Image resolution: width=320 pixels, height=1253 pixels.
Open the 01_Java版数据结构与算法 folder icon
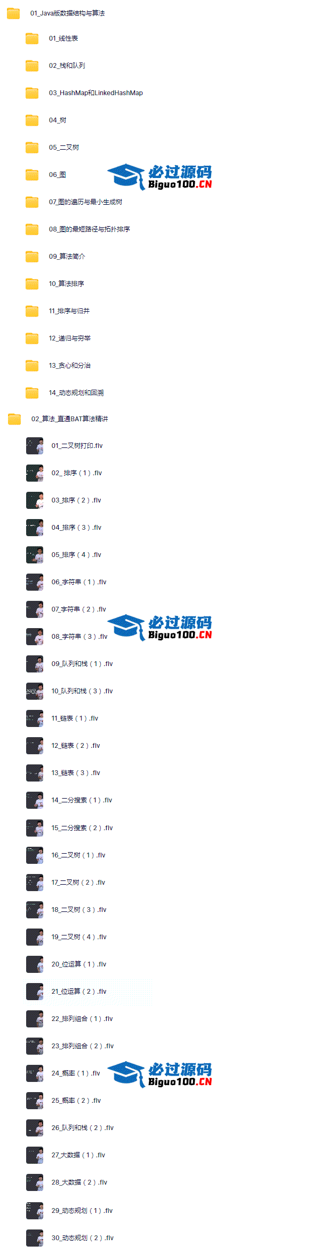click(13, 13)
